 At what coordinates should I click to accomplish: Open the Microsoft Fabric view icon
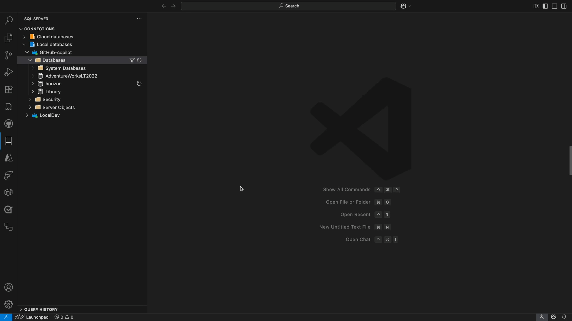pyautogui.click(x=9, y=175)
